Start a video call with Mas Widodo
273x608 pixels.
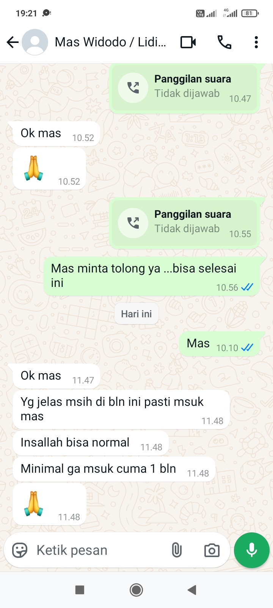click(x=188, y=42)
